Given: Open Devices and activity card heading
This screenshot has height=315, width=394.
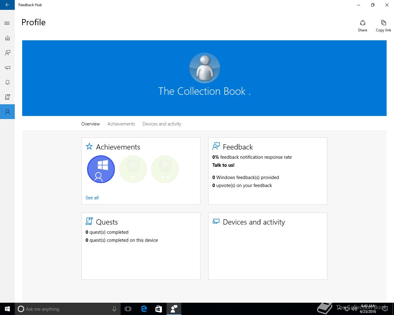Looking at the screenshot, I should tap(254, 222).
